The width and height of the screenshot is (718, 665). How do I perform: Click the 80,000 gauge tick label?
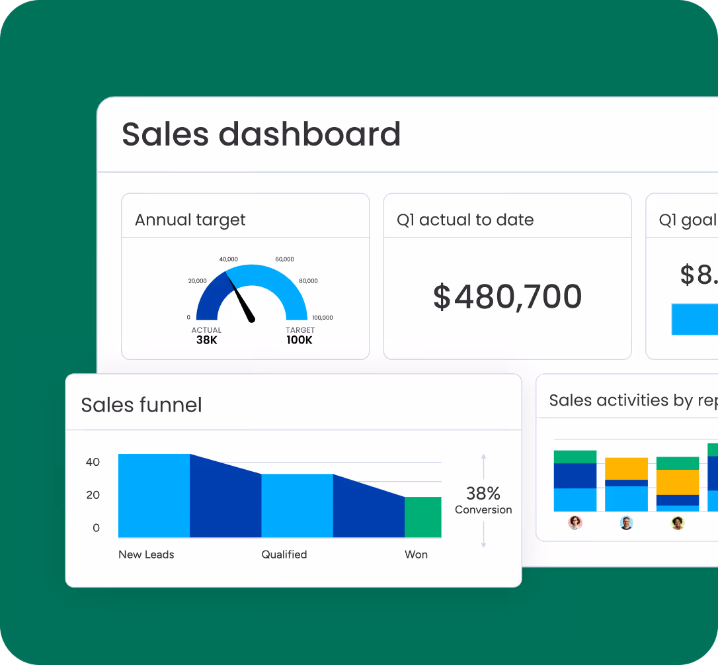click(308, 281)
